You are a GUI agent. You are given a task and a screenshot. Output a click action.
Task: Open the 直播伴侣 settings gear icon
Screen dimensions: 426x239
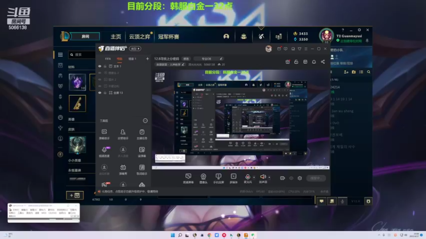[x=300, y=178]
